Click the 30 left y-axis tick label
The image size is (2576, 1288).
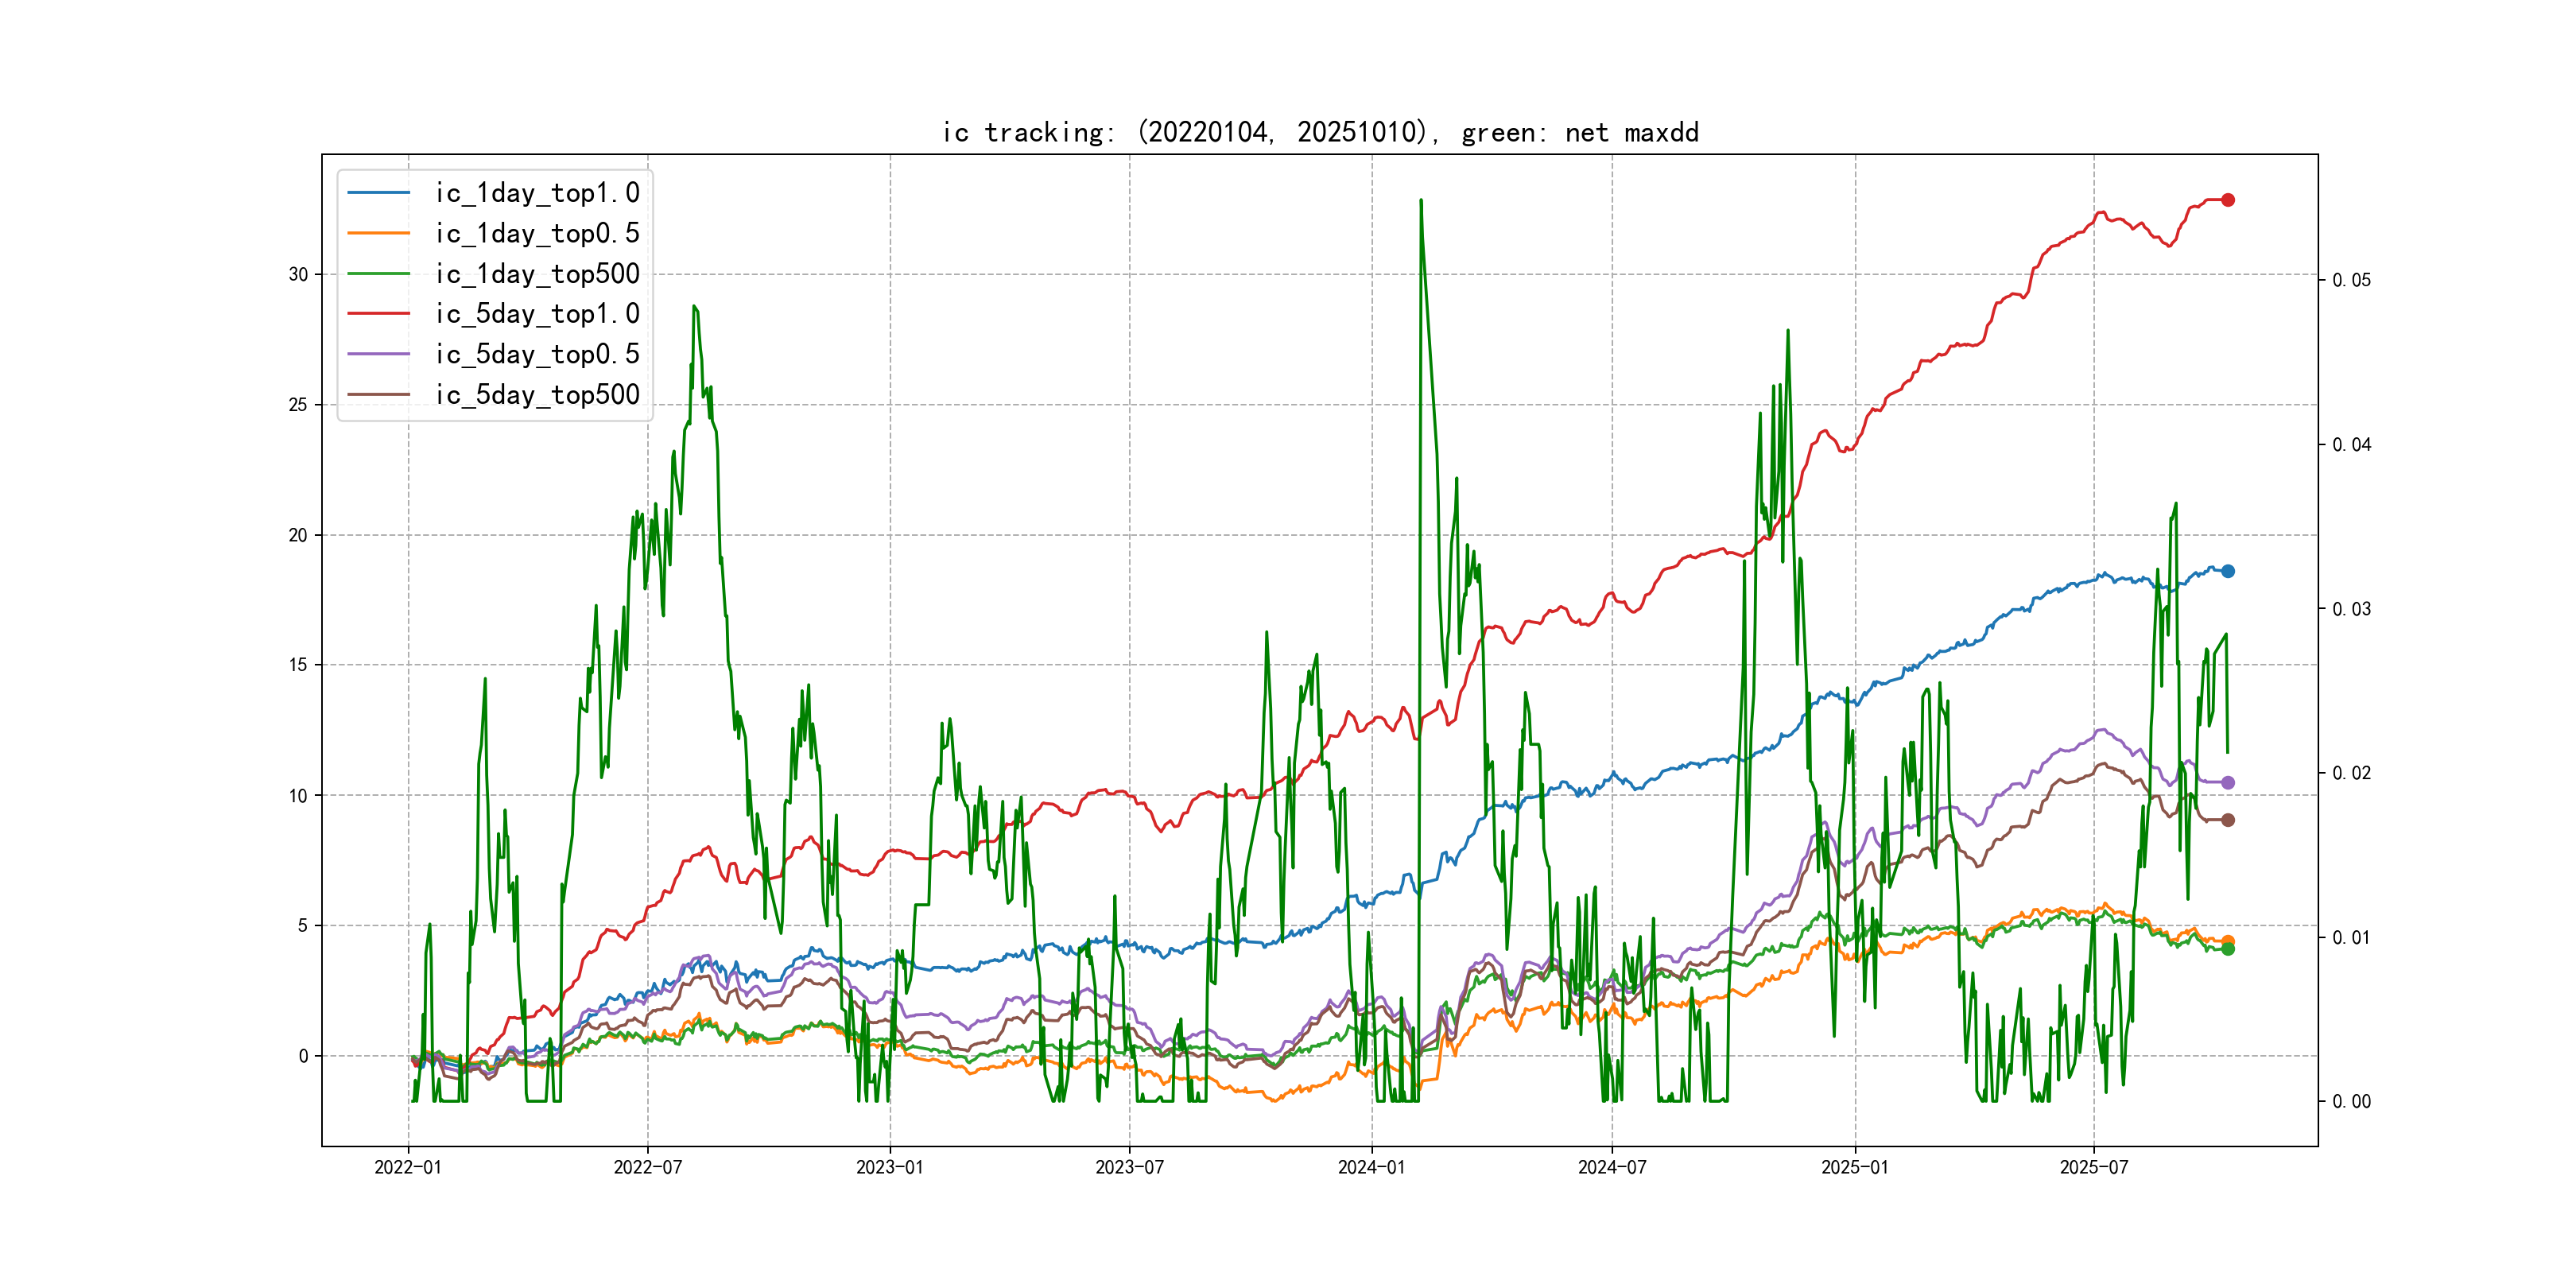point(298,274)
